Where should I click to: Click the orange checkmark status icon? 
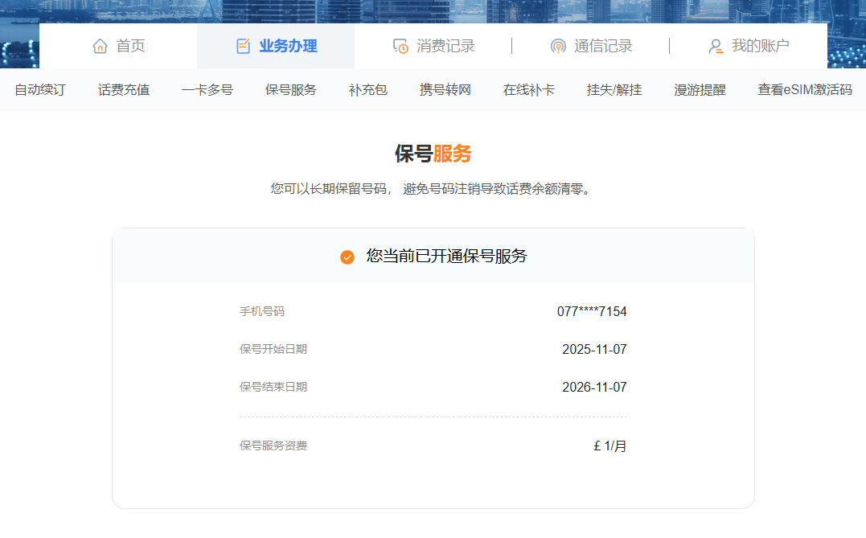point(347,257)
